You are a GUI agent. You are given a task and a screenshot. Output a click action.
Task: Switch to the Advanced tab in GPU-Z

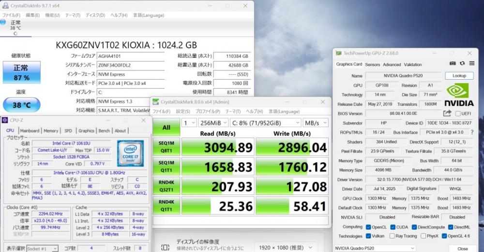point(392,64)
